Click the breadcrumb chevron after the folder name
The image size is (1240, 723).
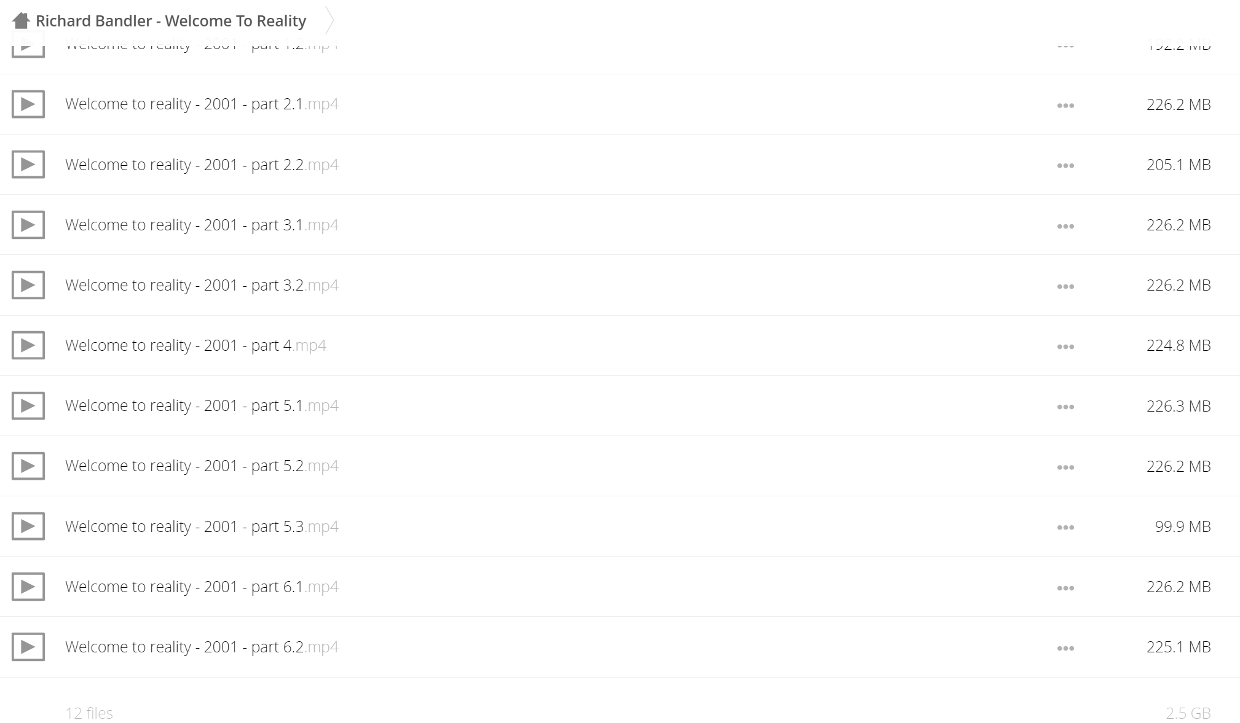coord(330,21)
